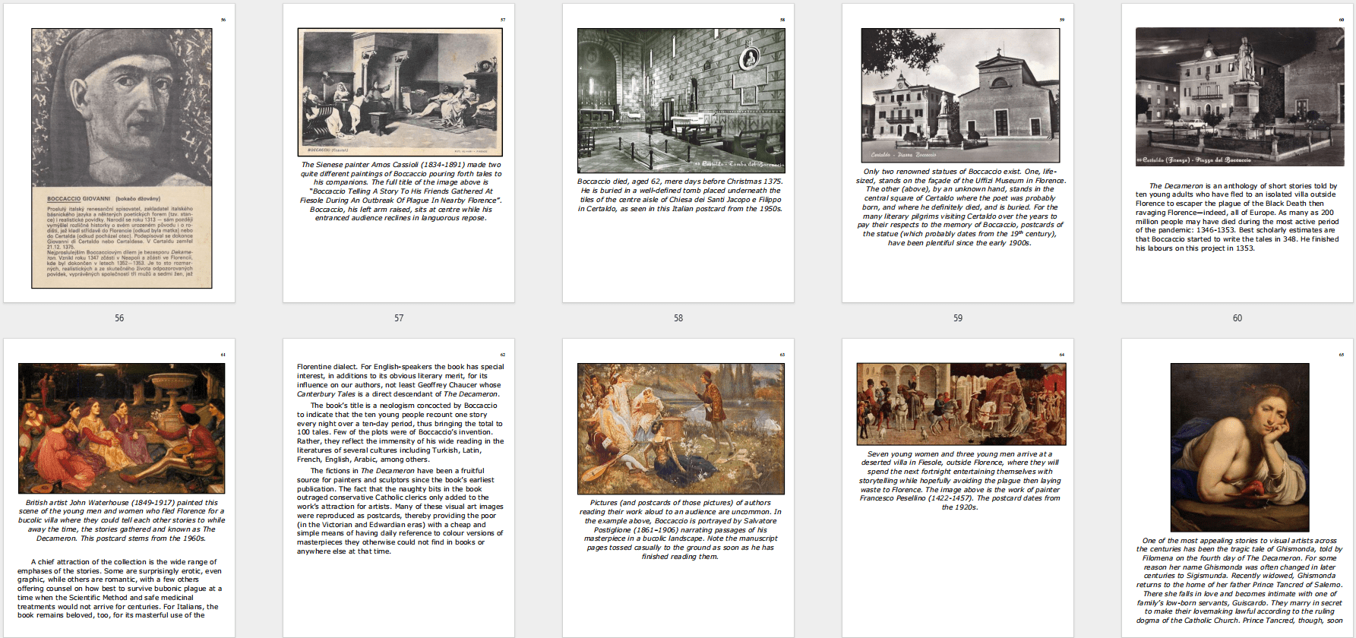Select page 58 thumbnail showing Boccaccio's tomb
This screenshot has width=1356, height=638.
(x=678, y=153)
